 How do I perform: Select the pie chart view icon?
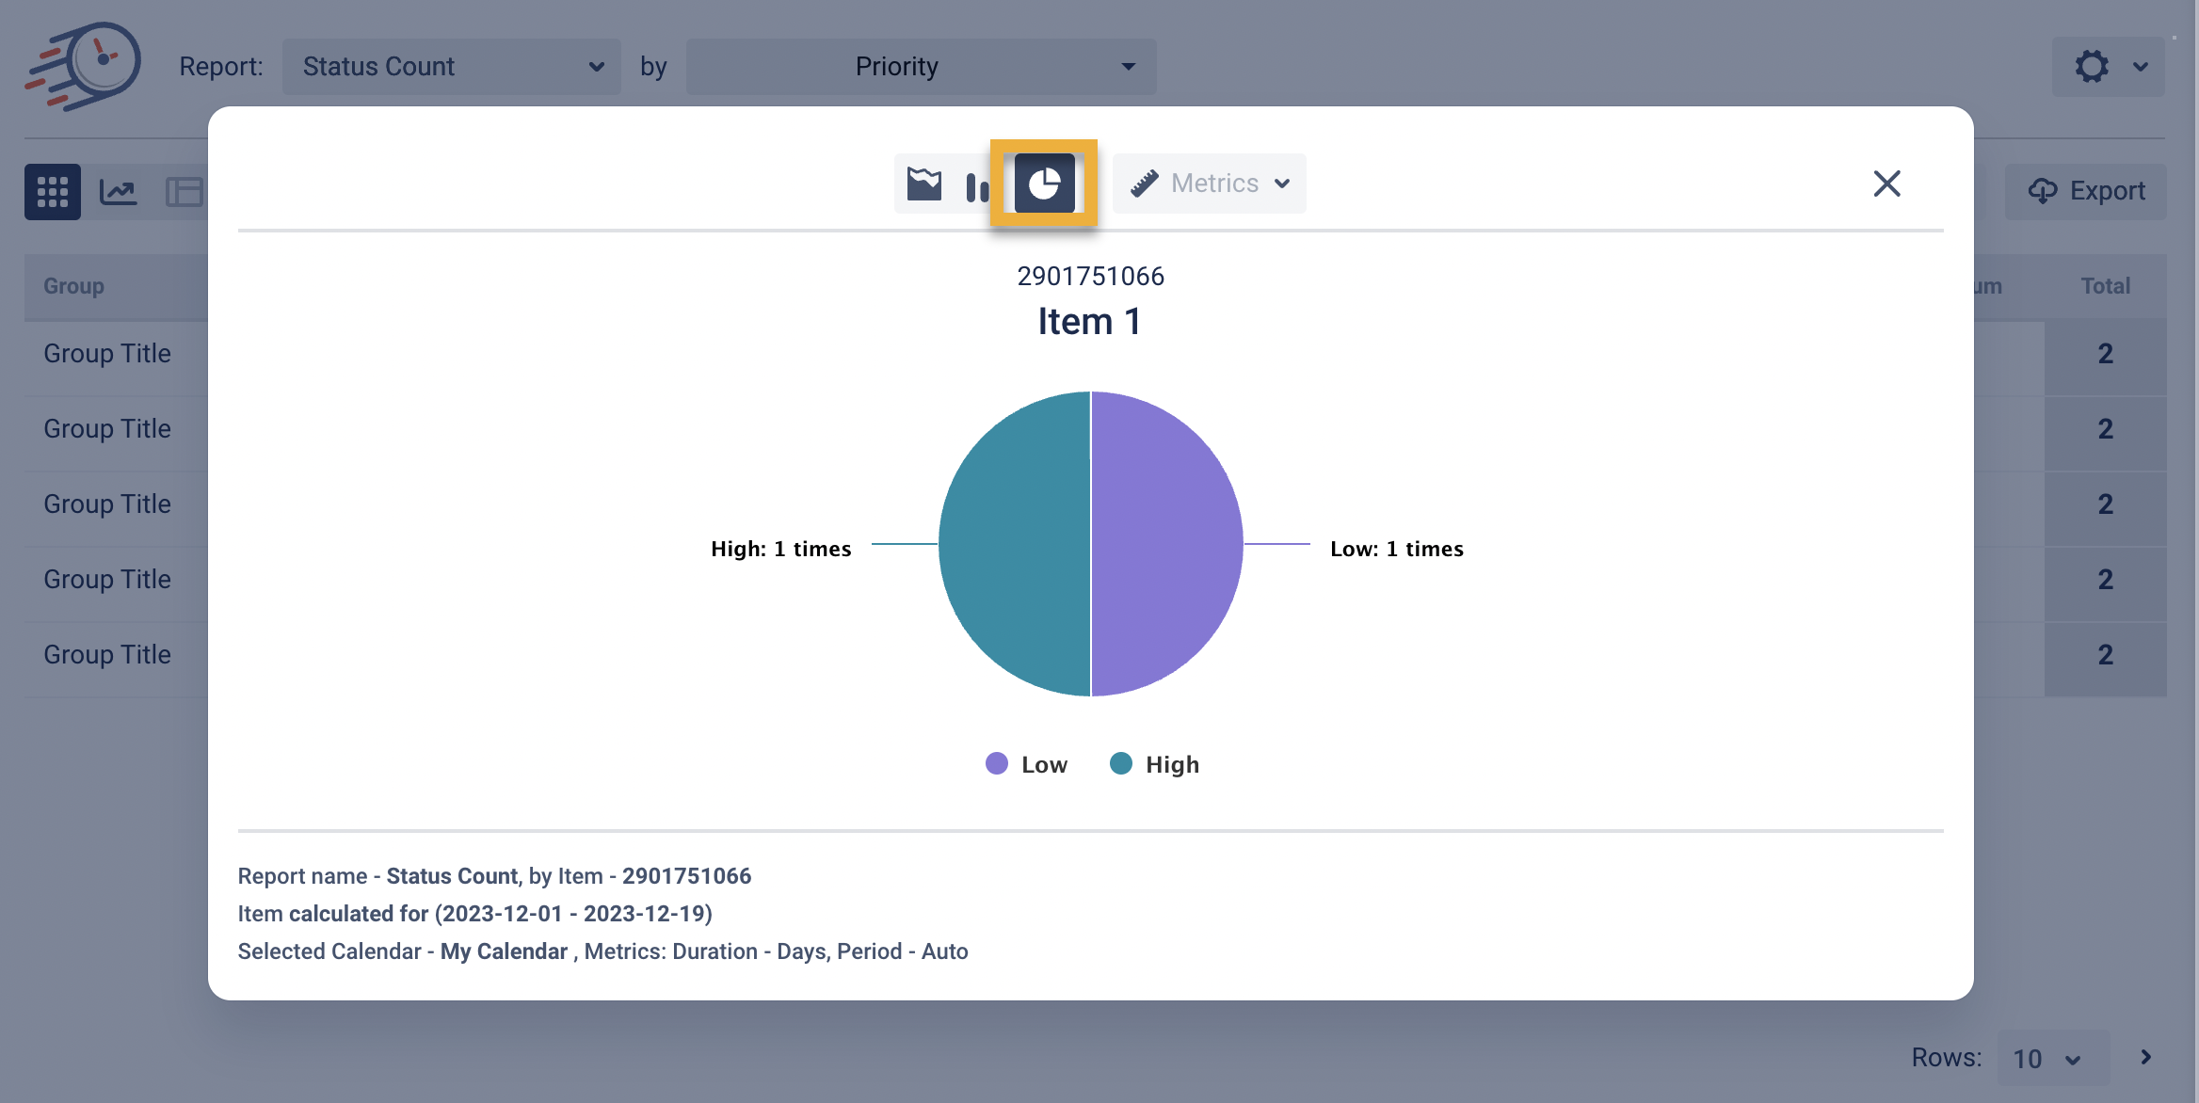1044,184
